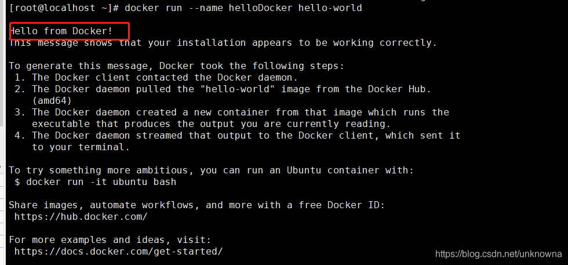Click 'To generate this message, Docker took' line
Screen dimensions: 568x265
tap(176, 66)
